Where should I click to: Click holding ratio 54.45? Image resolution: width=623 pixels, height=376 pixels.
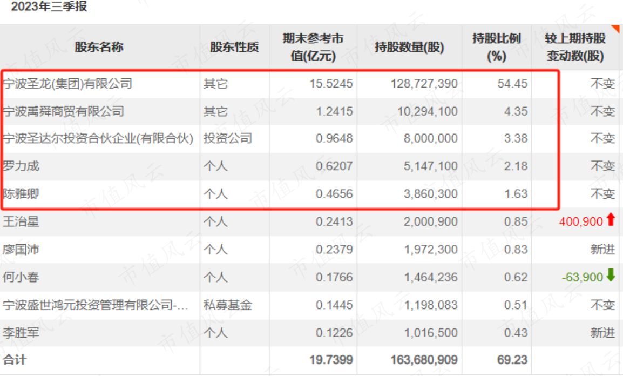(512, 84)
